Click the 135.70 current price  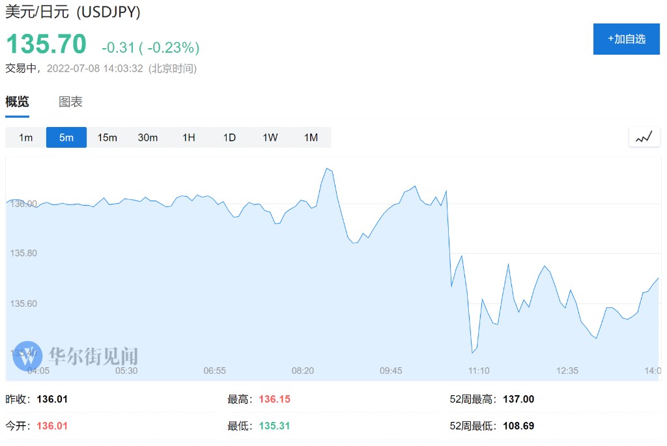(x=46, y=44)
